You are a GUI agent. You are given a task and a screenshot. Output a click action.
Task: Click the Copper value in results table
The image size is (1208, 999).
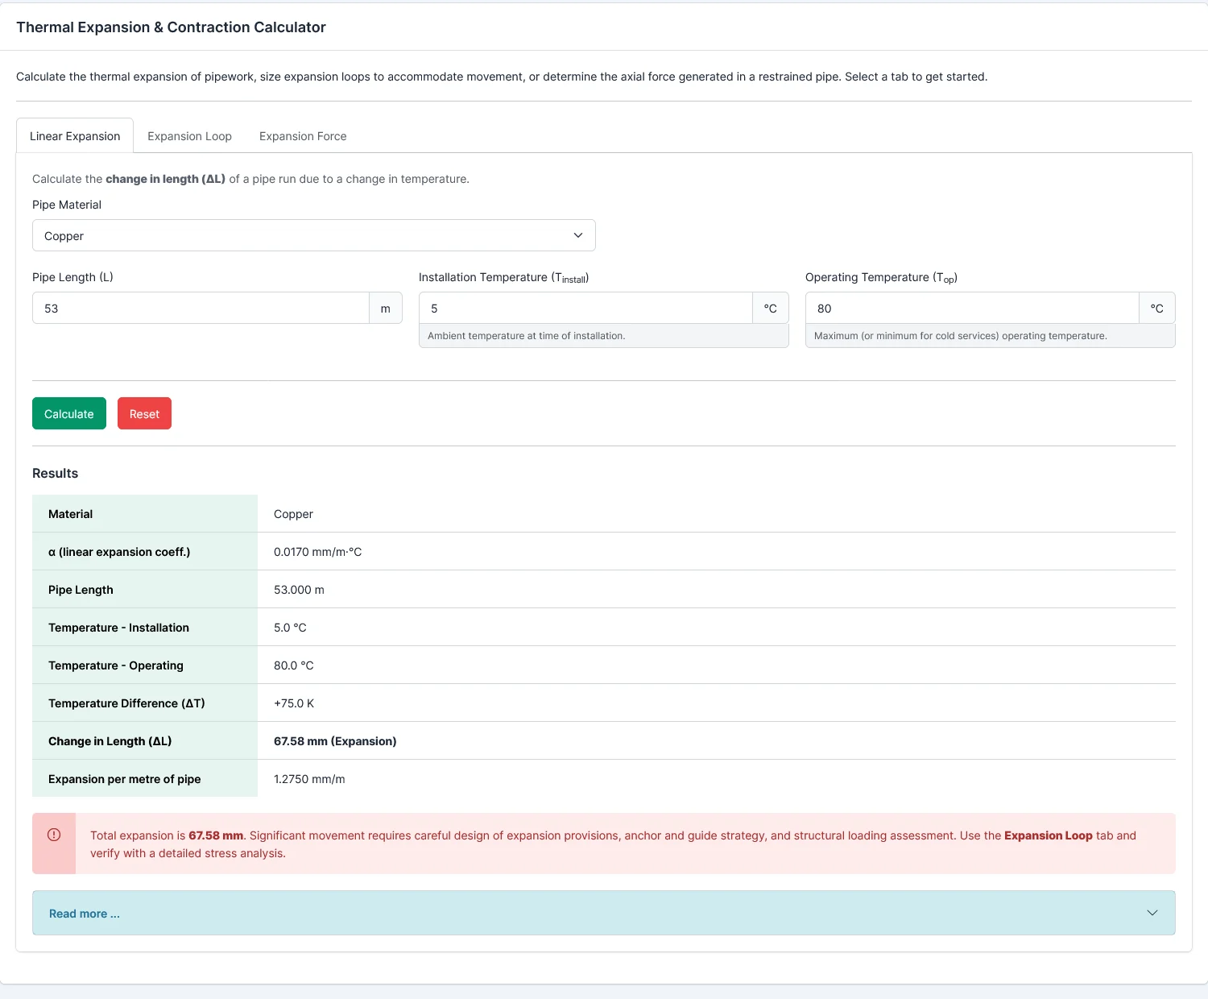click(293, 514)
